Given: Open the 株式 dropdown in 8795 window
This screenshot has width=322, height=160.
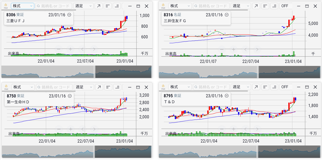Looking at the screenshot, I should tap(180, 87).
